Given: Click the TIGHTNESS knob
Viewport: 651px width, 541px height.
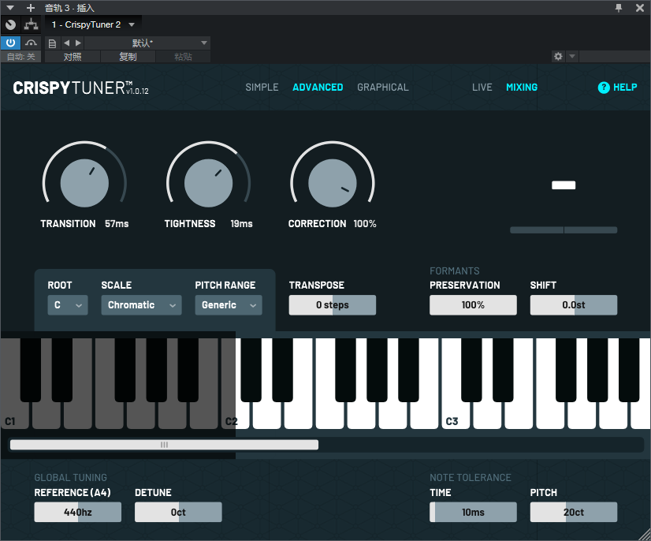Looking at the screenshot, I should point(208,183).
